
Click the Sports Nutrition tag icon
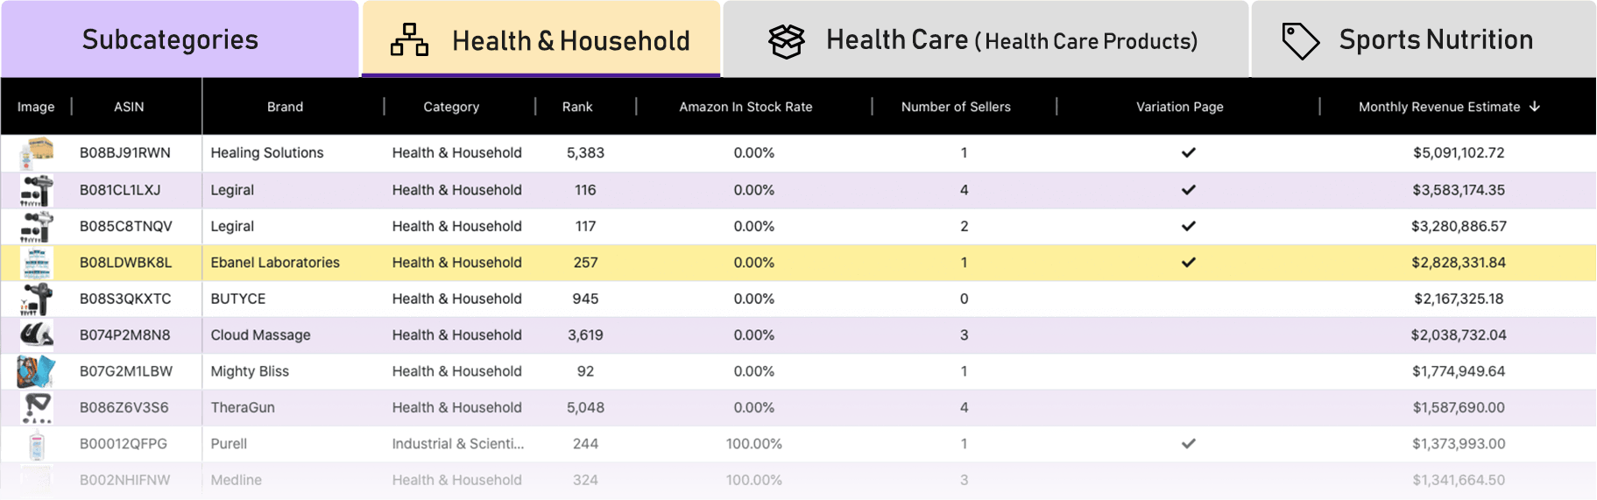1300,40
